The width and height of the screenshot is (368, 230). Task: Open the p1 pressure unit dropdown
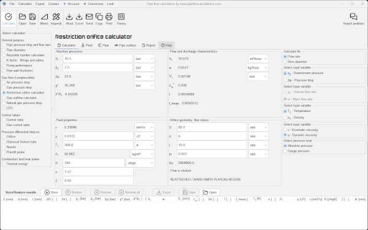click(144, 59)
